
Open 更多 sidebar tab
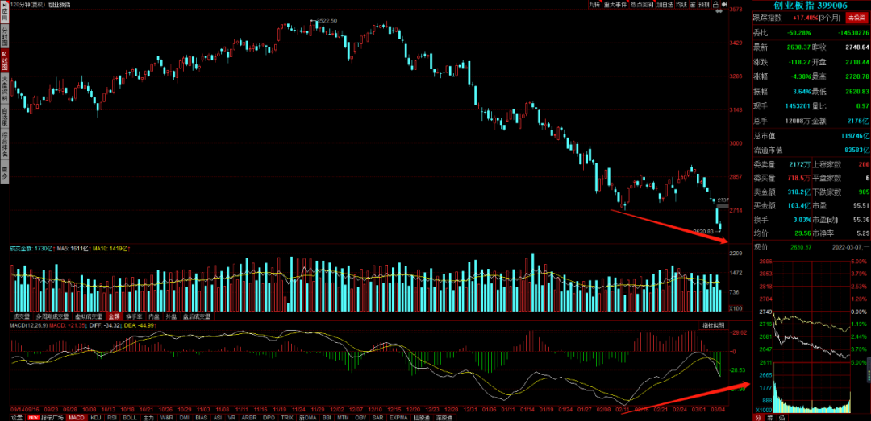[x=5, y=171]
